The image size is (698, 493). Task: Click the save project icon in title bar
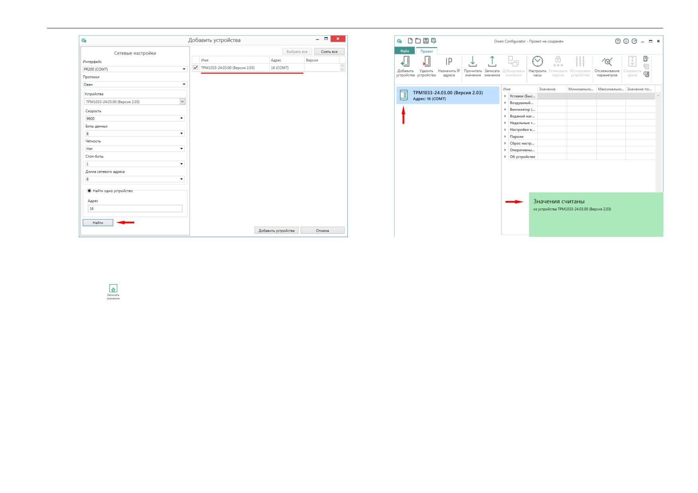pyautogui.click(x=426, y=41)
